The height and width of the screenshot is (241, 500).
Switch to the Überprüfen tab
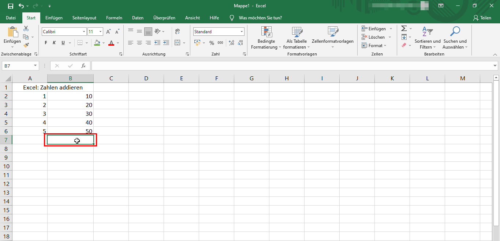tap(164, 18)
